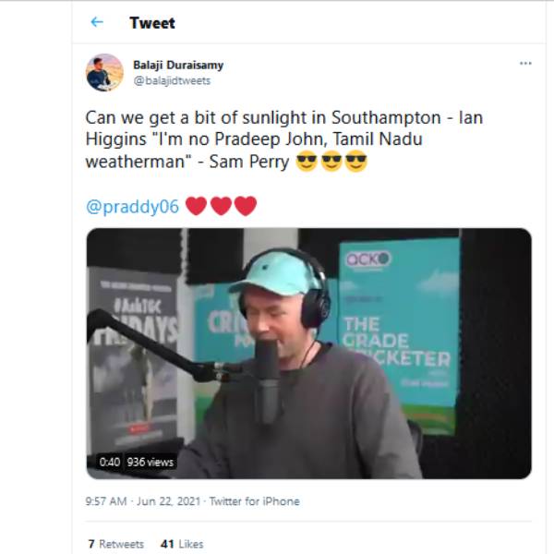The width and height of the screenshot is (554, 554).
Task: Open the Balaji Duraisamy display name link
Action: pos(178,66)
